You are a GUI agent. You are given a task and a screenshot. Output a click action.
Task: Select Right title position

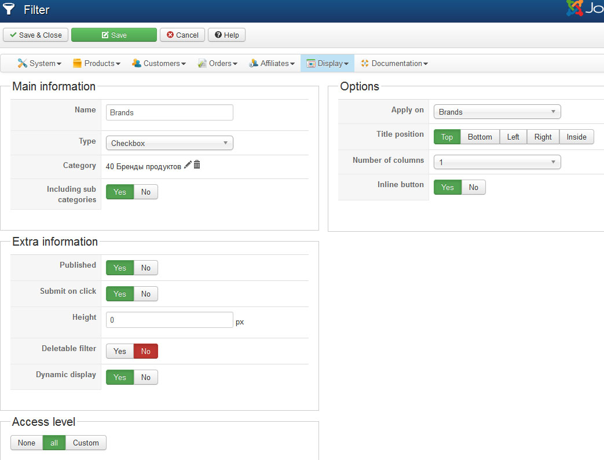pos(543,137)
